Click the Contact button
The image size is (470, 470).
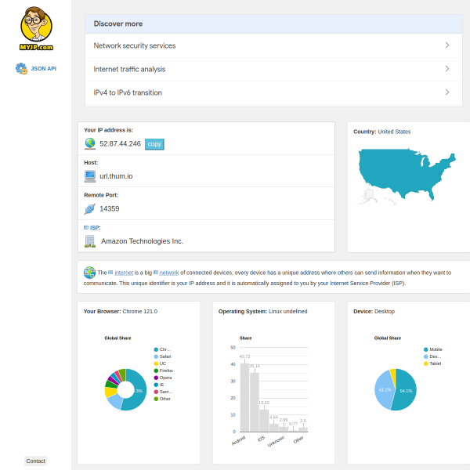pyautogui.click(x=36, y=461)
